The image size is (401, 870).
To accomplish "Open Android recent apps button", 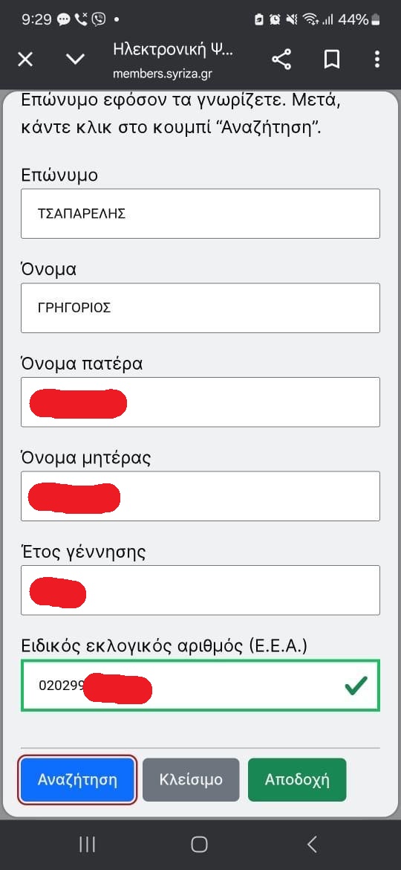I will click(87, 845).
